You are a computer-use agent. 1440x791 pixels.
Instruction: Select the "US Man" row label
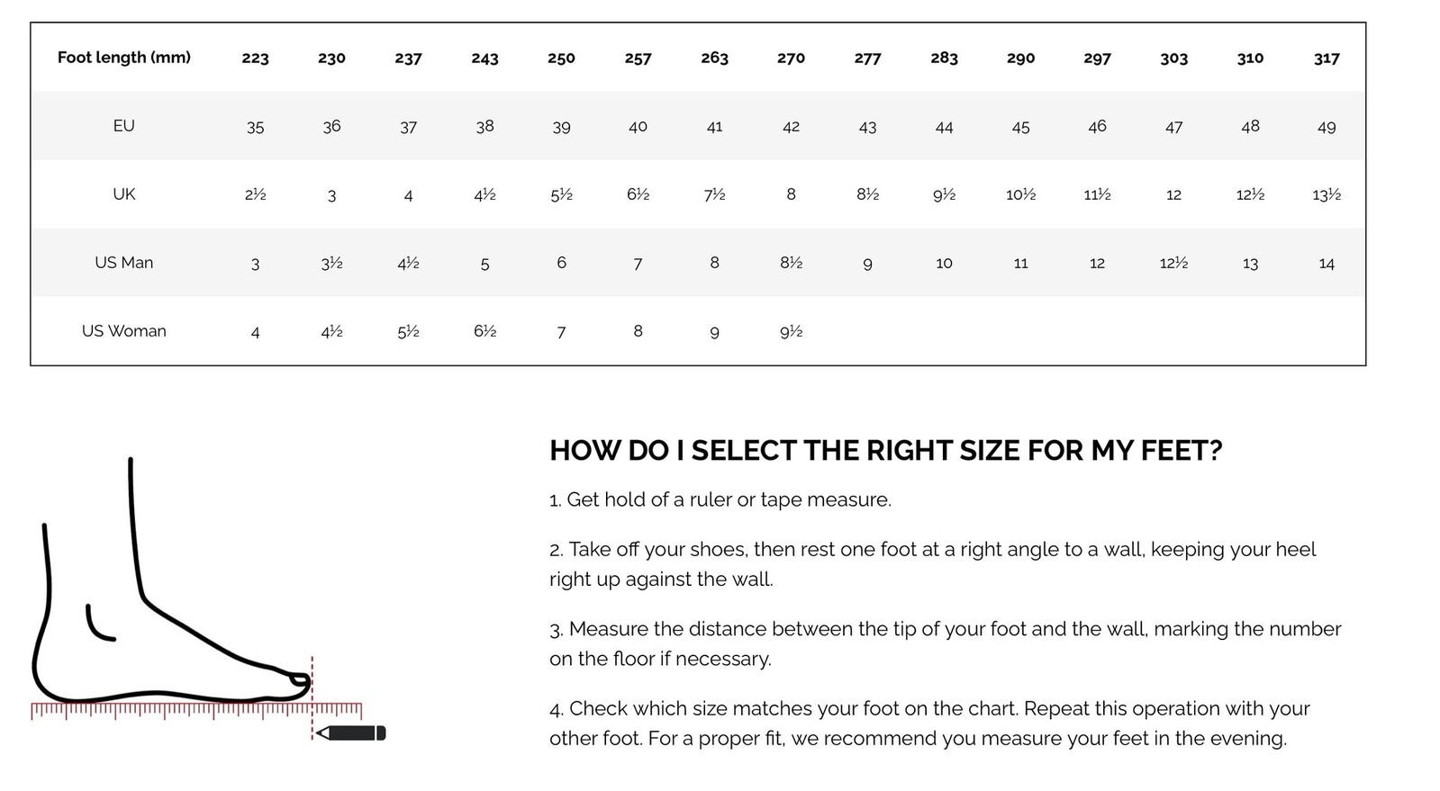(x=124, y=263)
